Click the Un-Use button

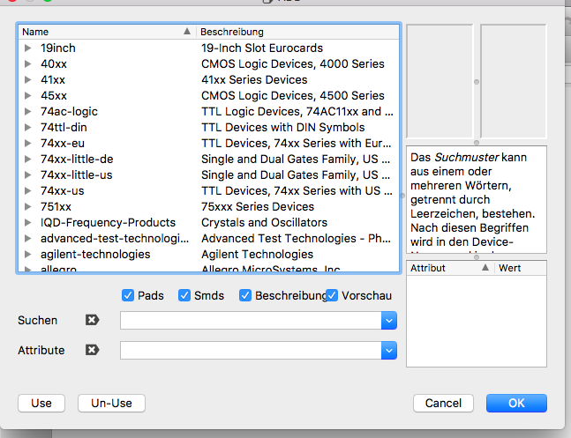[x=111, y=403]
